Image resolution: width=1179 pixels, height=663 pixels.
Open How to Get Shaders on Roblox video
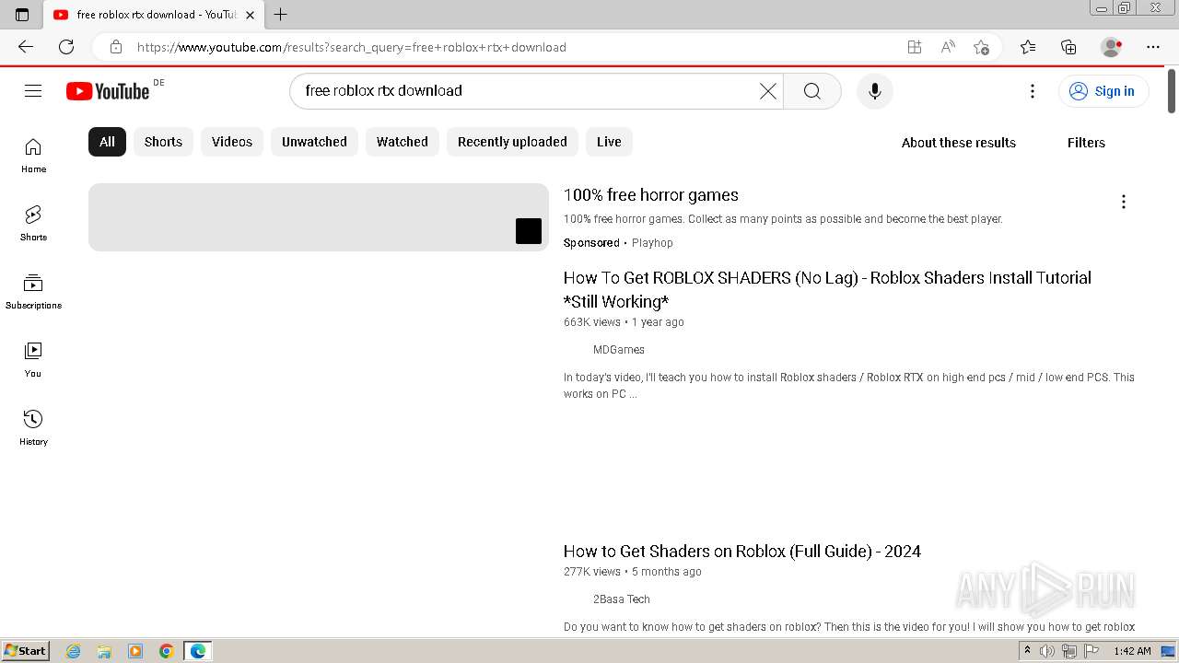[x=742, y=551]
